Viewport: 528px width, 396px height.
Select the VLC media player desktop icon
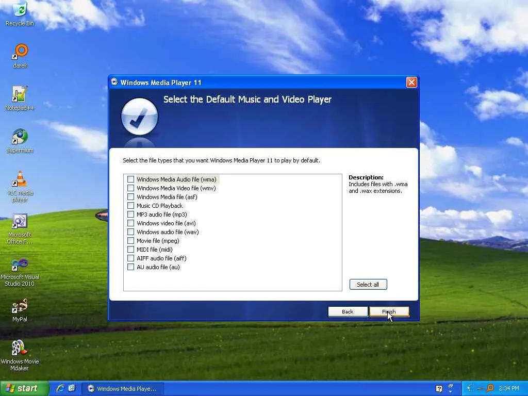tap(20, 186)
